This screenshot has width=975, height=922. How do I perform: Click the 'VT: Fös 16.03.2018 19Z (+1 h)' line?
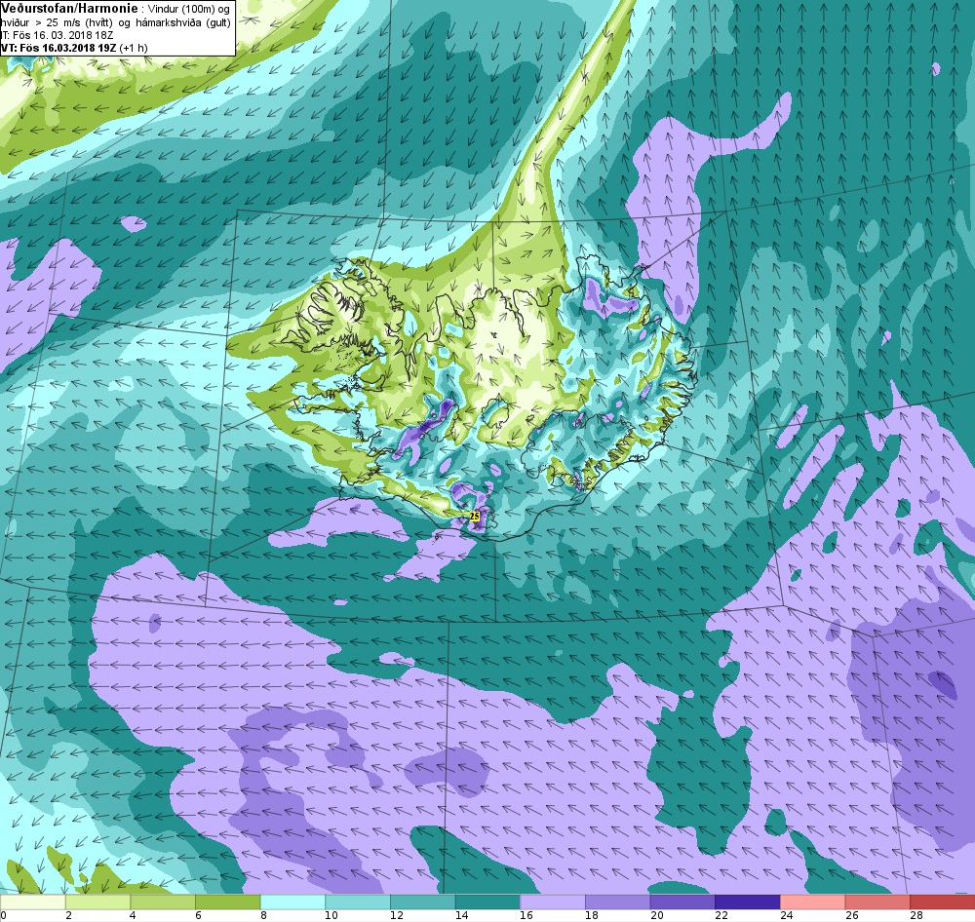coord(74,48)
